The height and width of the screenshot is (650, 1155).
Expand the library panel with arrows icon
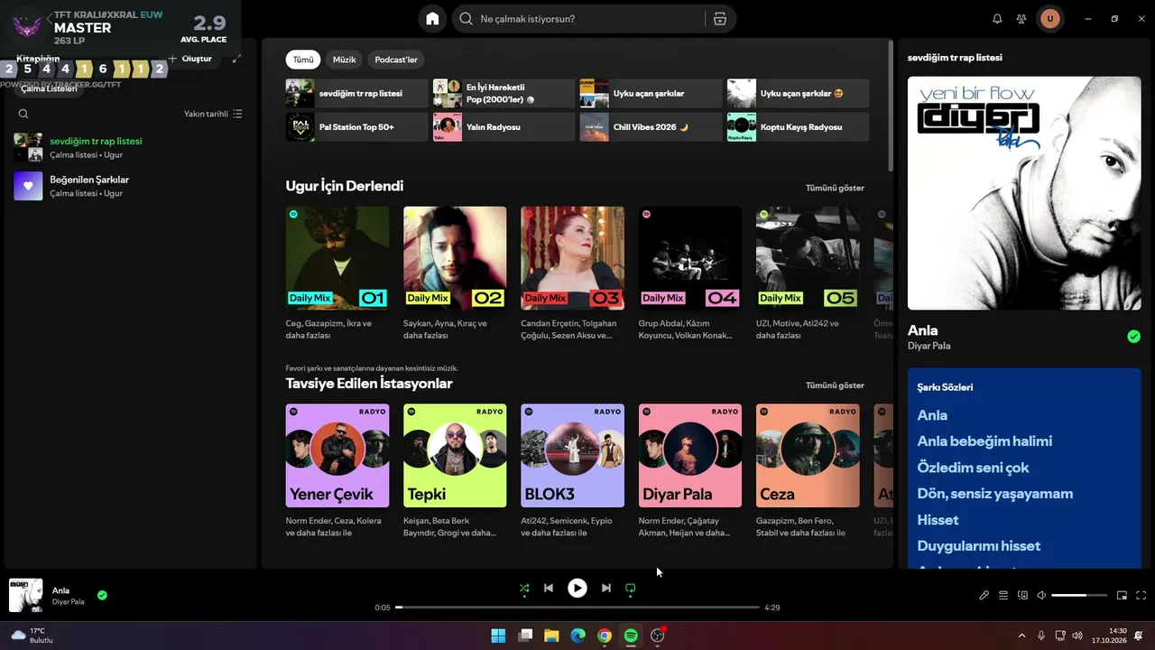236,59
